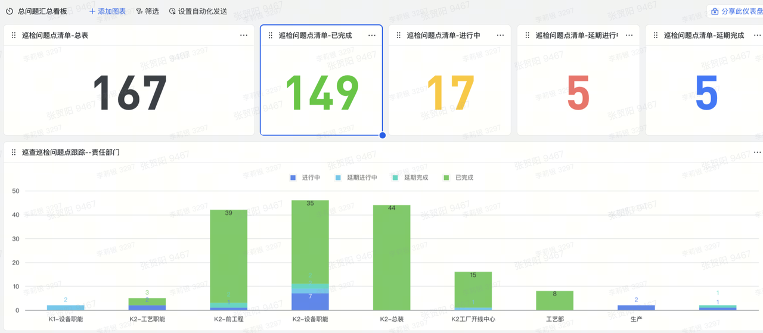This screenshot has height=333, width=763.
Task: Toggle 进行中 legend series in chart
Action: [305, 178]
